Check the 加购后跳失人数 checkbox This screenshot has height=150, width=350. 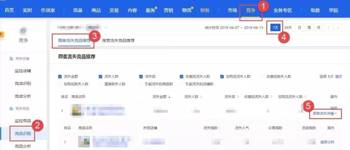[60, 84]
